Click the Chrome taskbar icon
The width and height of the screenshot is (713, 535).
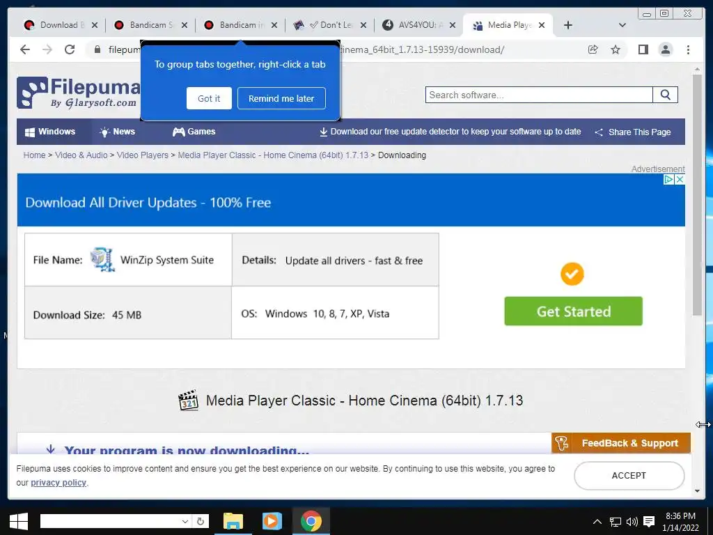click(311, 521)
